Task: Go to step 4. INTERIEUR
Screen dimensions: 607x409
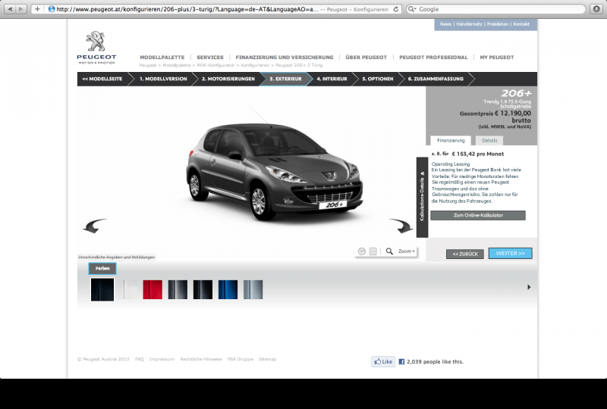Action: coord(332,79)
